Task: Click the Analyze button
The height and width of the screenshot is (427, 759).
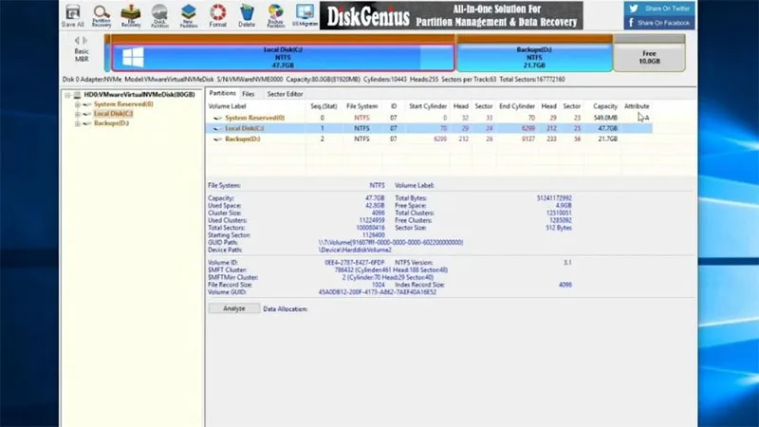Action: 234,308
